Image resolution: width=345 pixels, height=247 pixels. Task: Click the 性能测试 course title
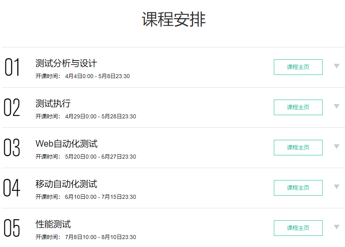point(53,224)
